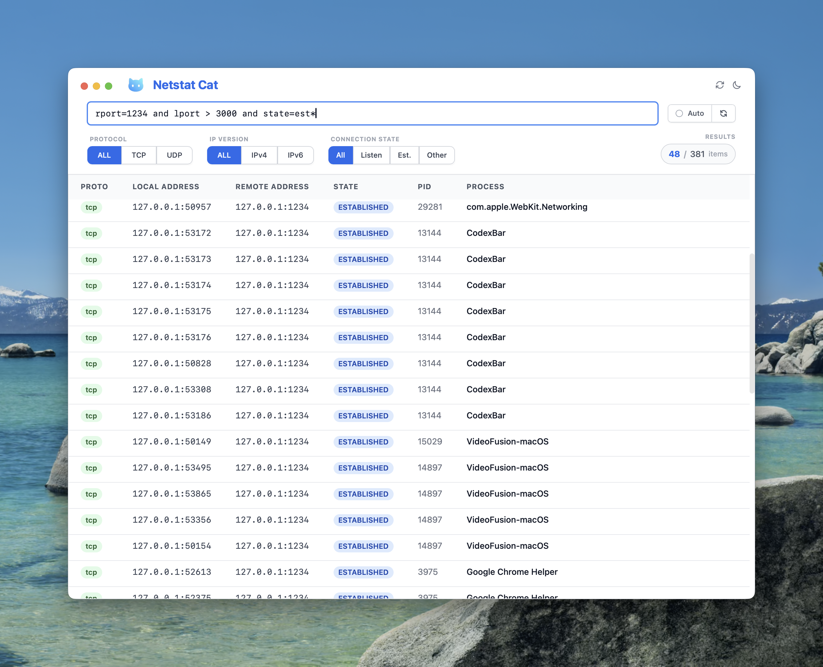Viewport: 823px width, 667px height.
Task: Click the Netstat Cat logo icon
Action: (136, 85)
